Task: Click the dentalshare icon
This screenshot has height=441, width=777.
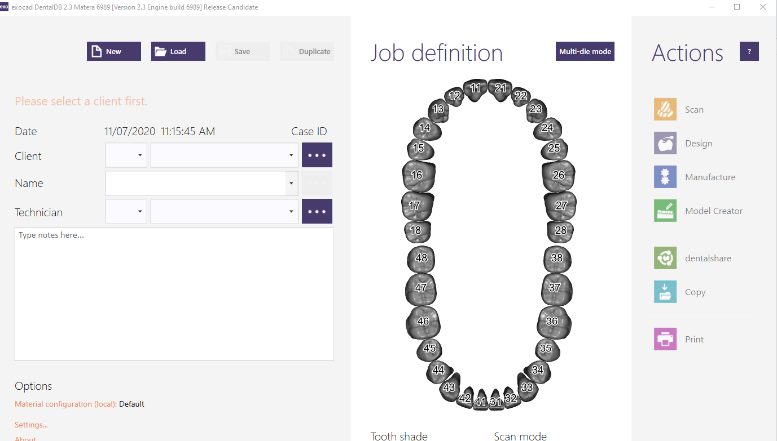Action: [665, 258]
